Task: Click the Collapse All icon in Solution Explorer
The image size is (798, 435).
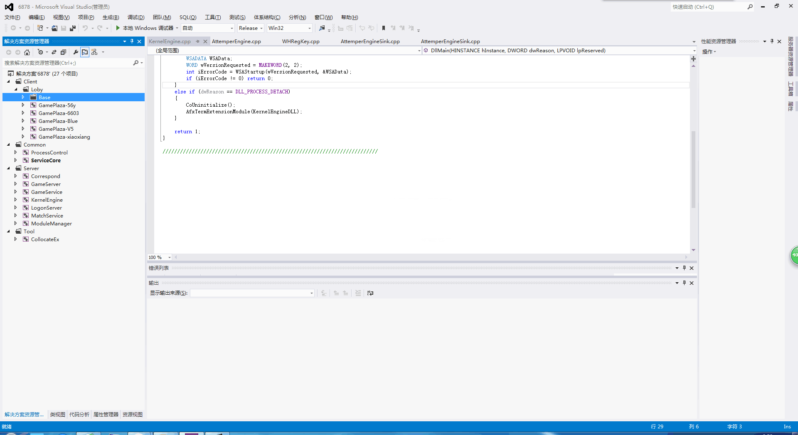Action: (x=63, y=52)
